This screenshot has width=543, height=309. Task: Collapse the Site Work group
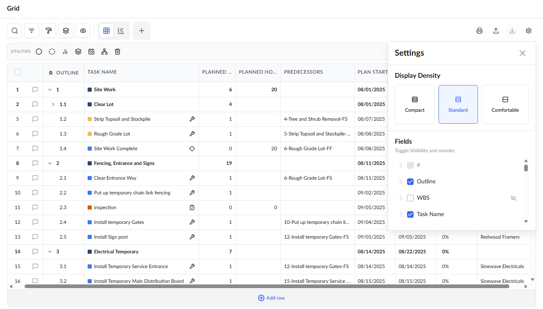click(x=50, y=90)
